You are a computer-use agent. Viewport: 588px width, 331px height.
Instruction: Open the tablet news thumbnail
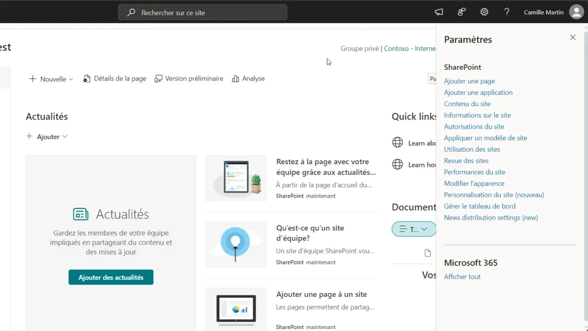coord(236,178)
